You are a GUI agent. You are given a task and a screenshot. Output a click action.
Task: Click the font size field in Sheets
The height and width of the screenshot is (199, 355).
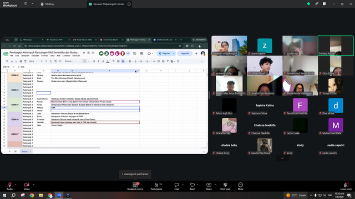pos(84,61)
